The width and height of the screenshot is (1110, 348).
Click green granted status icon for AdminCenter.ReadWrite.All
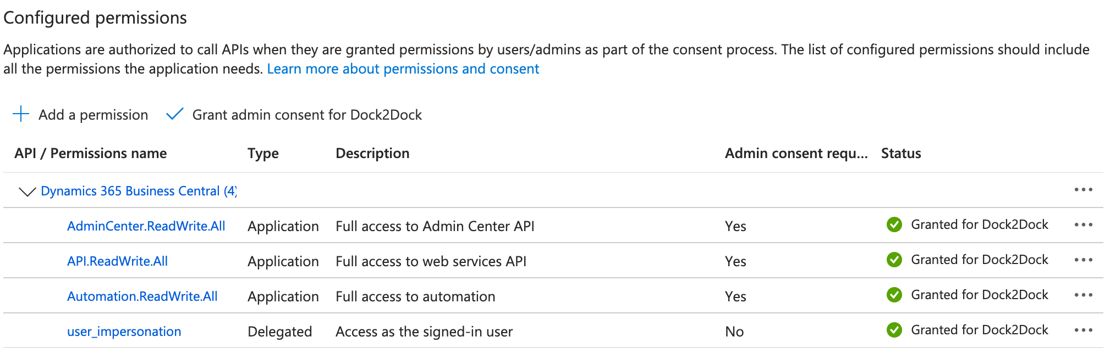pos(894,224)
